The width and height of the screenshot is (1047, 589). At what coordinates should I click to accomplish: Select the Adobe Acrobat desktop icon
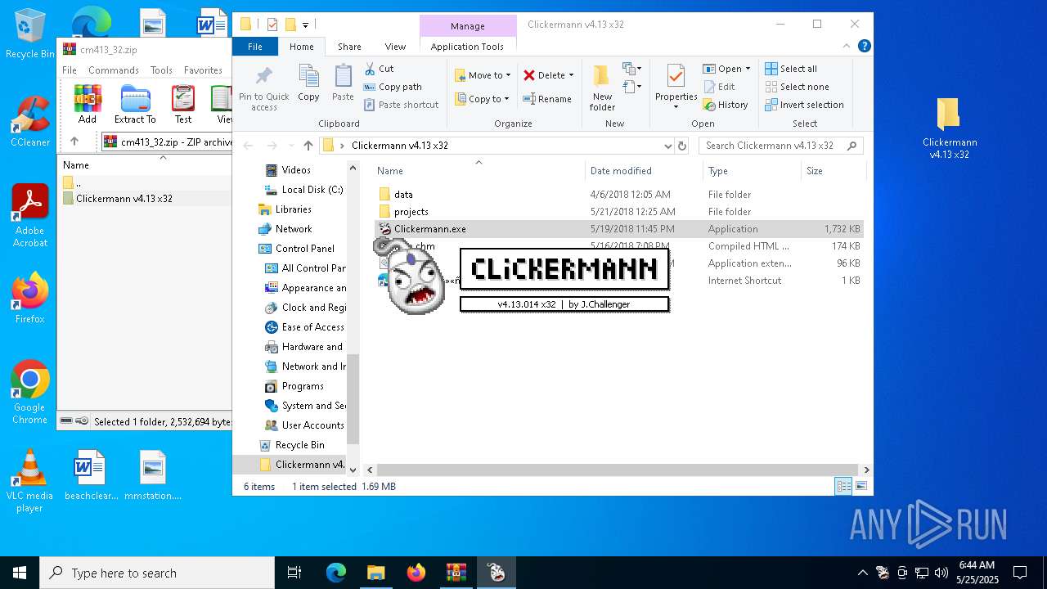point(30,215)
